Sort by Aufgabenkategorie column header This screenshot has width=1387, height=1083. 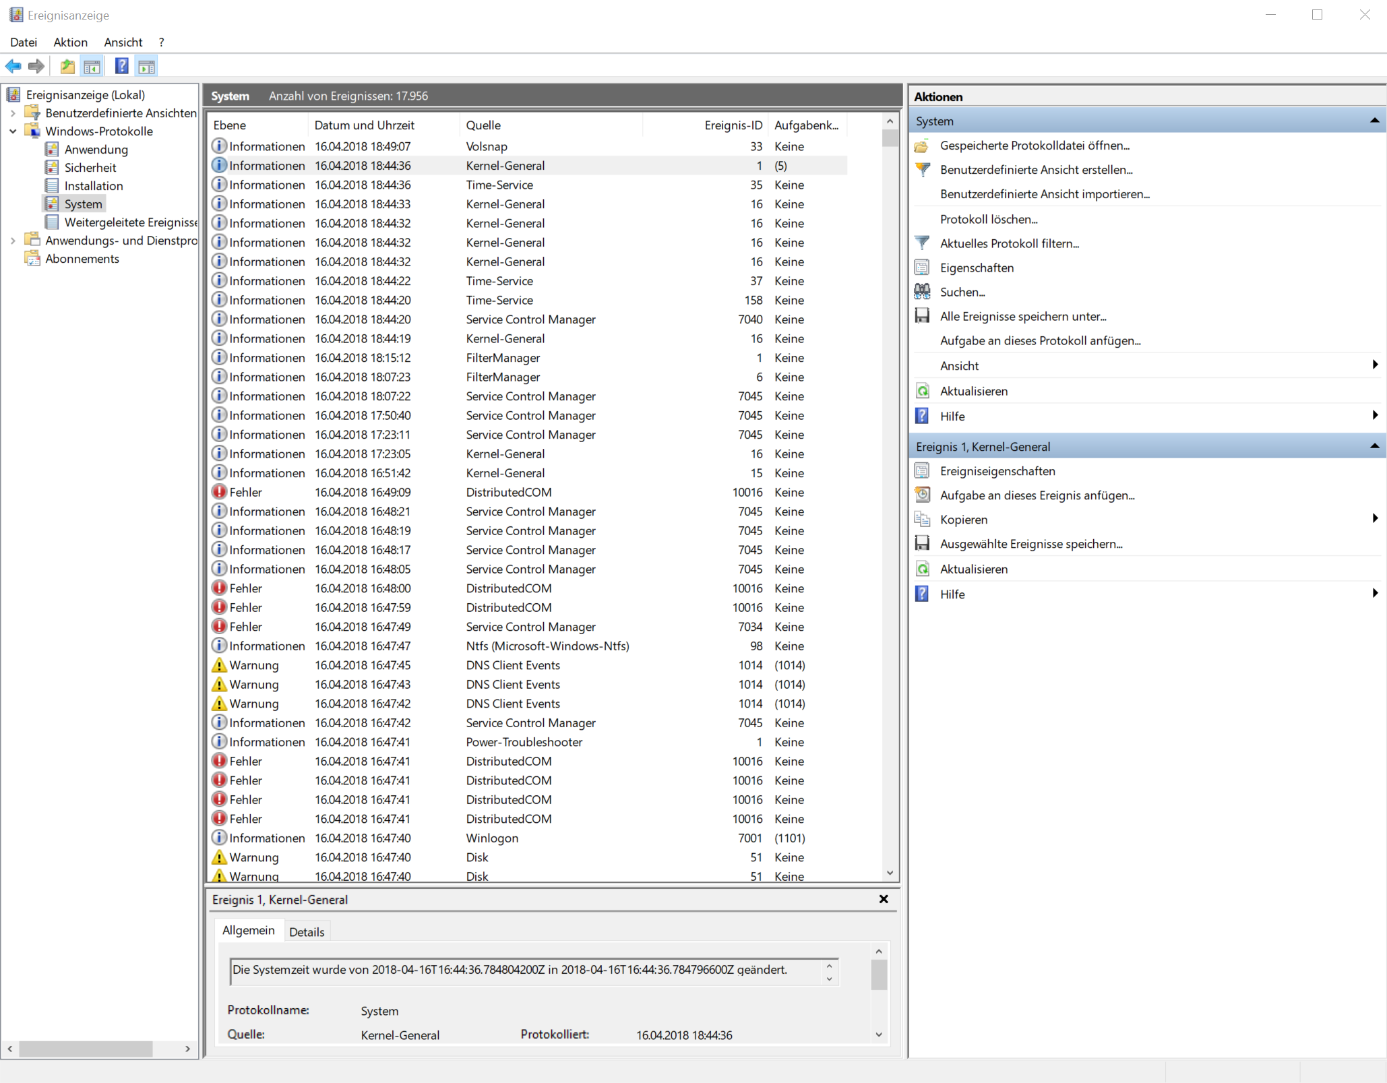point(807,125)
